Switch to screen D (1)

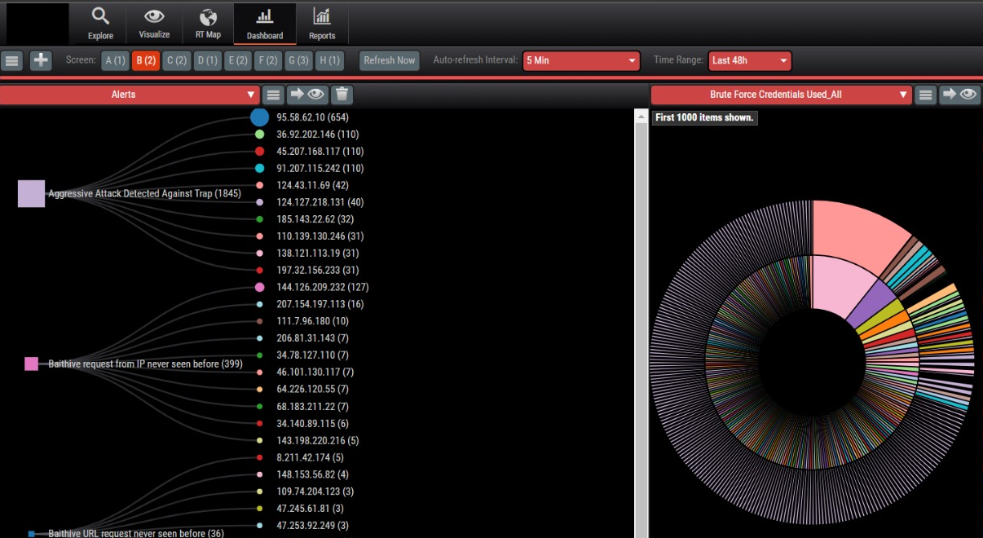pos(207,60)
